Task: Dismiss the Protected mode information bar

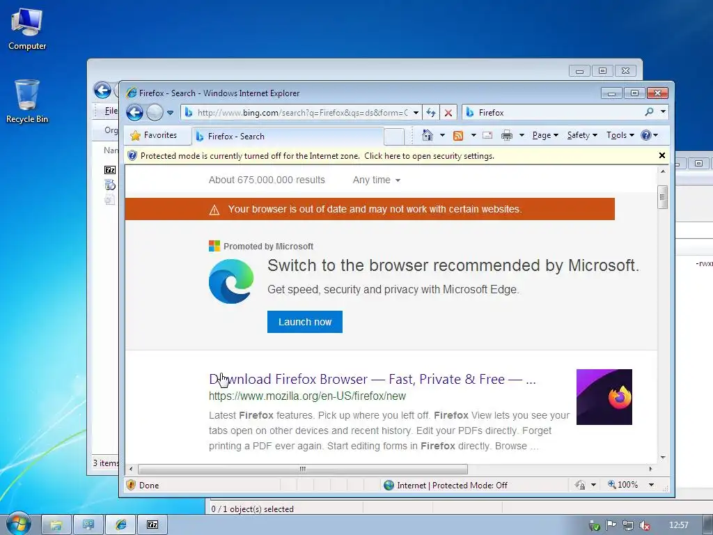Action: click(662, 155)
